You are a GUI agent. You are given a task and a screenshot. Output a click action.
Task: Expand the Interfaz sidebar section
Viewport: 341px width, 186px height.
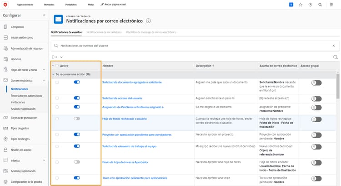pyautogui.click(x=44, y=160)
